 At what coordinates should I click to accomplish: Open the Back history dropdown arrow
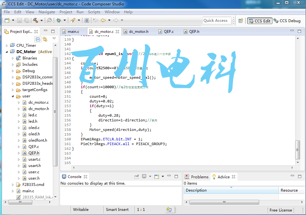pos(109,20)
